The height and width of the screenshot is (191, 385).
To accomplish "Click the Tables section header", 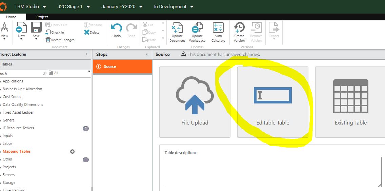I will [45, 64].
